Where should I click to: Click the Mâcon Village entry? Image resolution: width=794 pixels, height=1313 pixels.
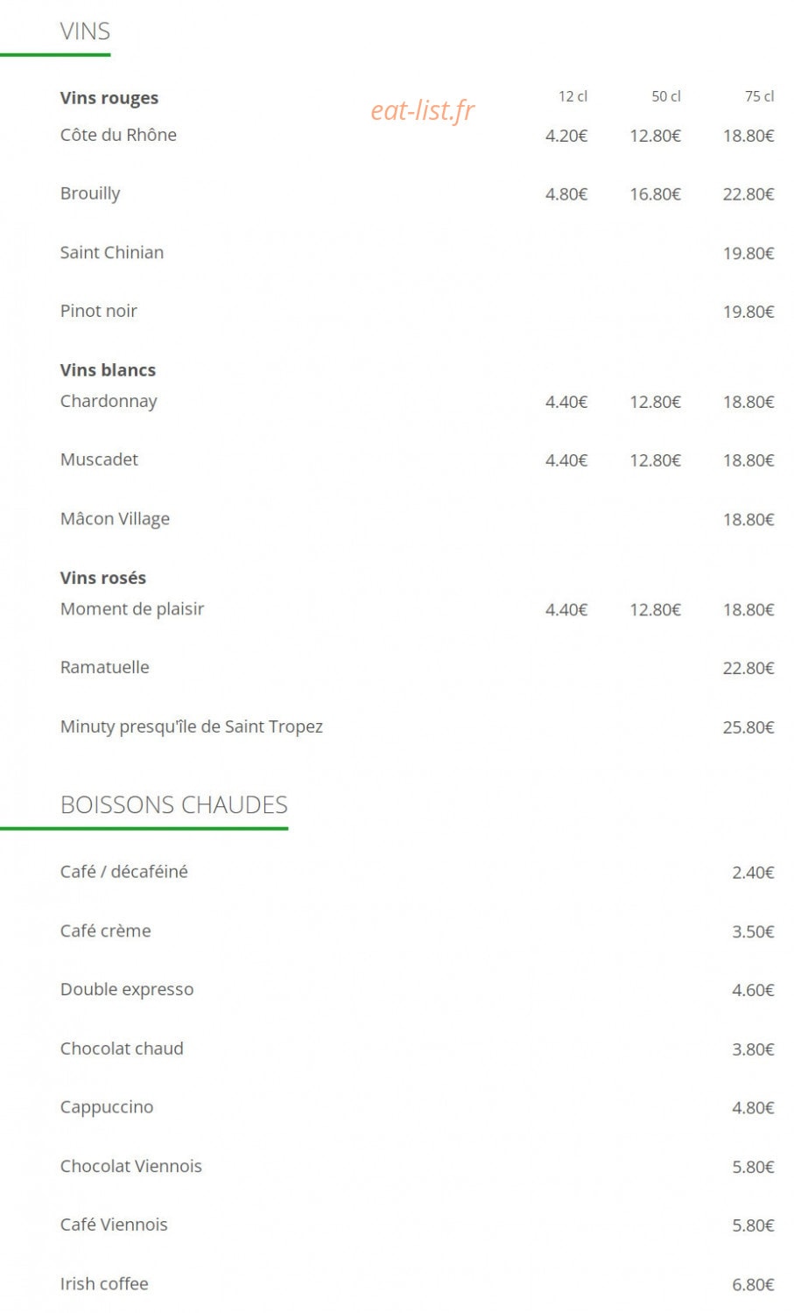115,519
